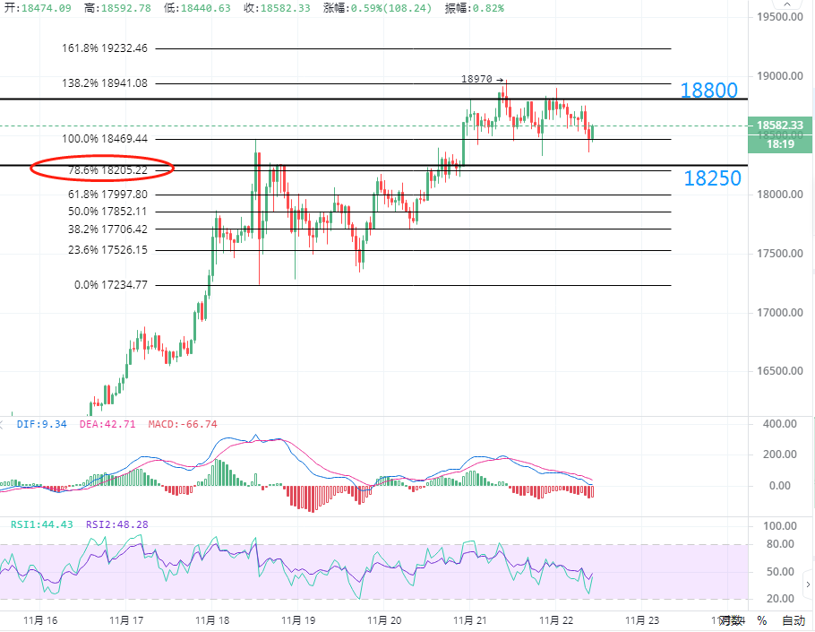The image size is (815, 632).
Task: Select the 78.6% 18205.22 Fibonacci label
Action: click(107, 169)
